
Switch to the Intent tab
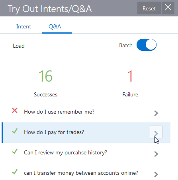[23, 26]
